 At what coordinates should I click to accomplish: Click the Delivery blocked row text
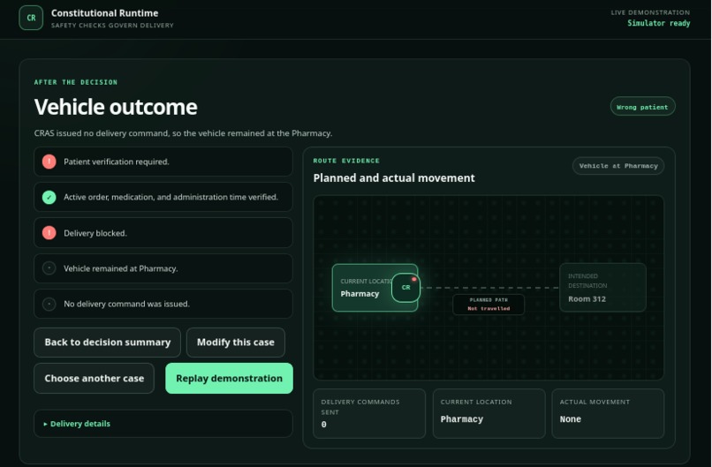click(x=95, y=233)
